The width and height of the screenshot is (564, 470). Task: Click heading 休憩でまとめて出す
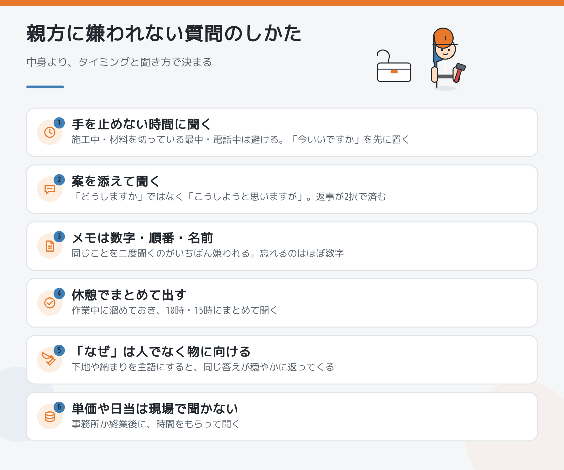pos(129,295)
